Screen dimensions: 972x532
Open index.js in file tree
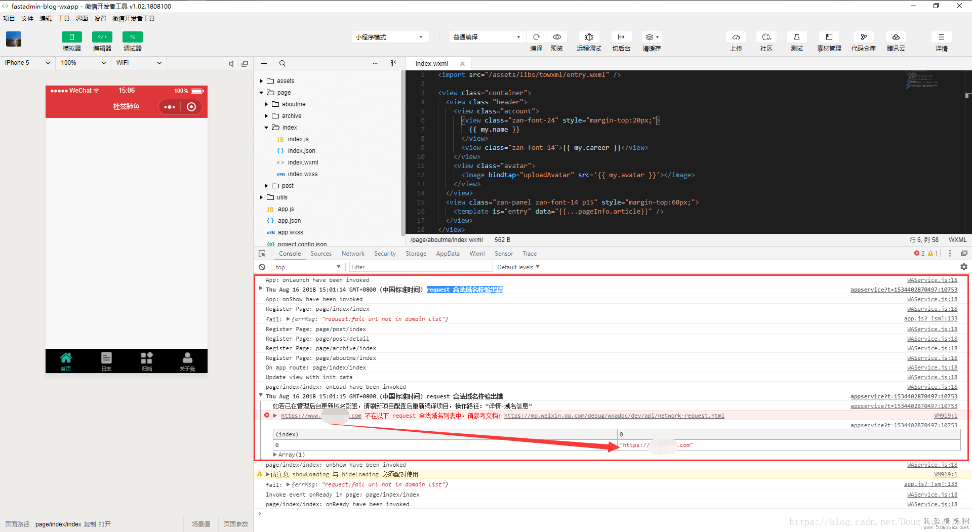point(298,139)
